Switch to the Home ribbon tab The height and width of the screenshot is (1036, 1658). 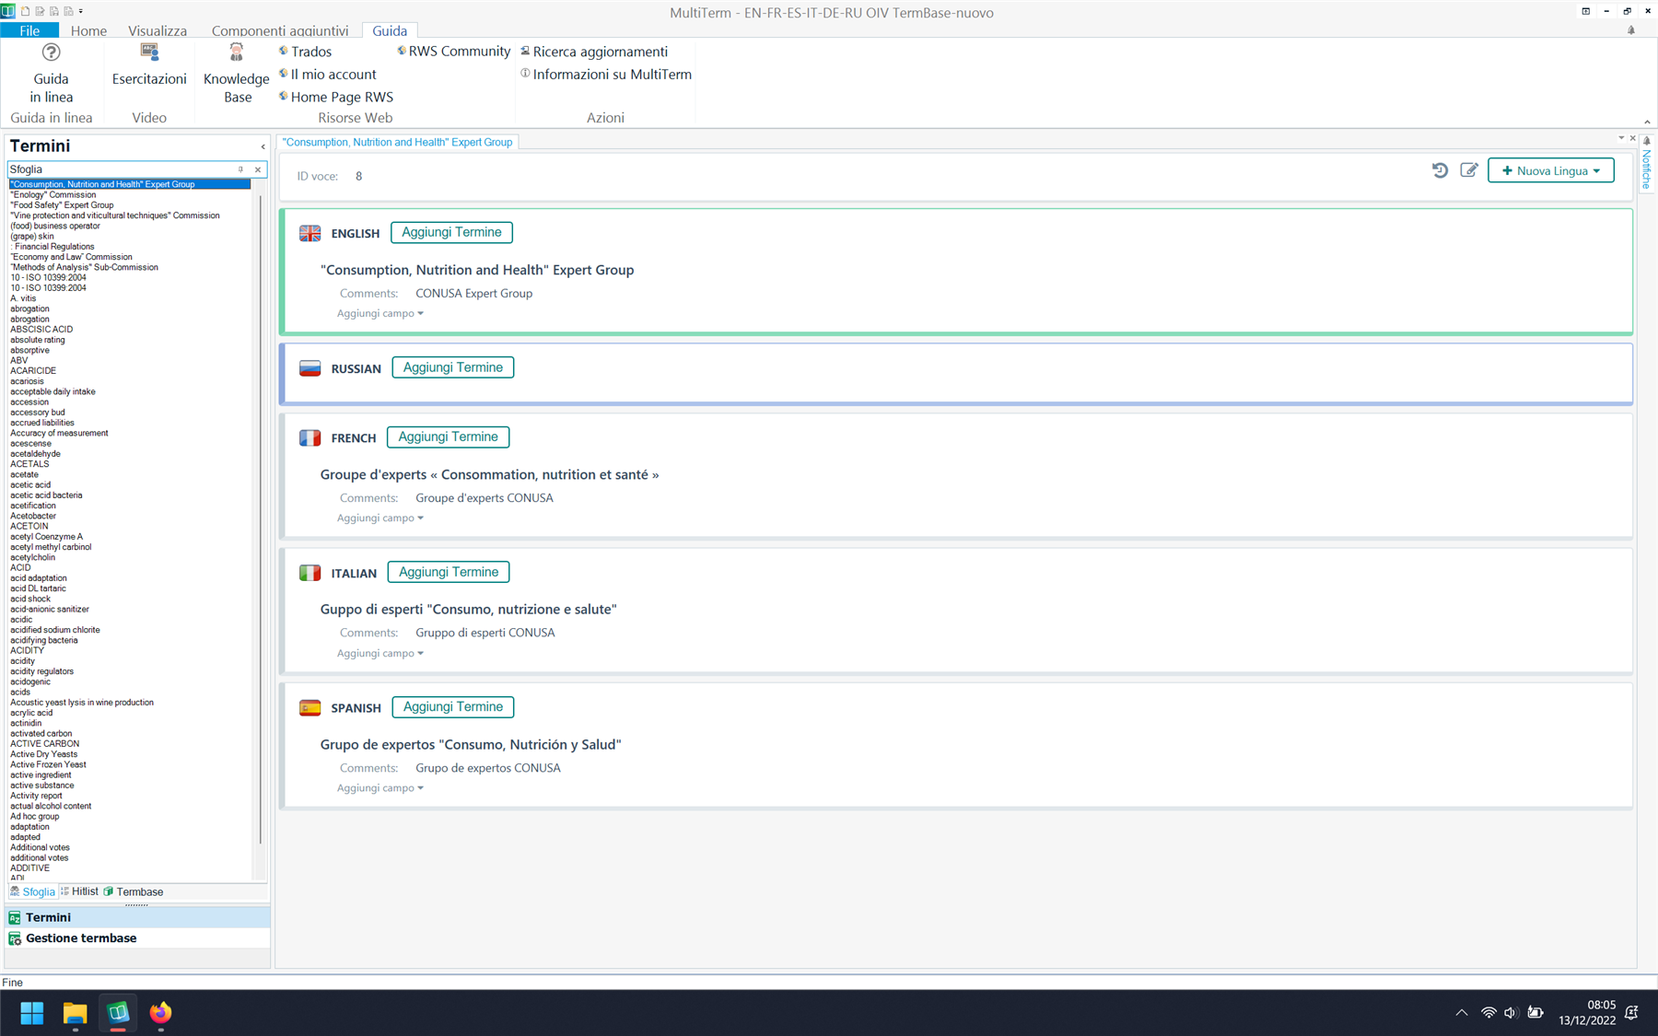click(88, 30)
